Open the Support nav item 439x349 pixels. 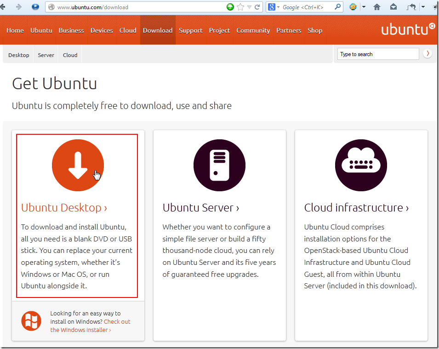(191, 30)
